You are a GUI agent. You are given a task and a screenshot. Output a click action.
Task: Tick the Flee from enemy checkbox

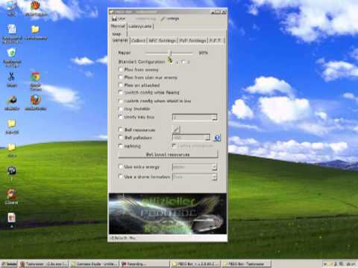coord(121,69)
